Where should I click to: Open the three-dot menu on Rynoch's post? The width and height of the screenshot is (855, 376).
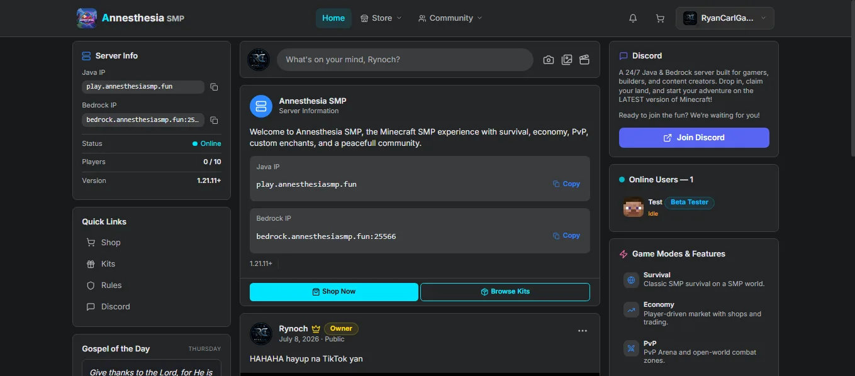(583, 331)
